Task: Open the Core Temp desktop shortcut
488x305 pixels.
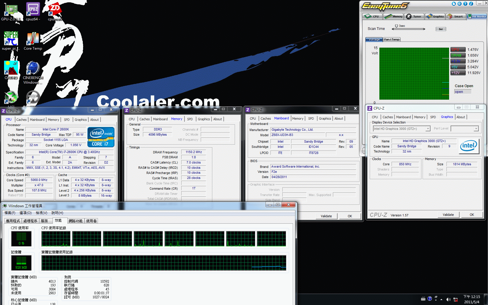Action: (33, 41)
